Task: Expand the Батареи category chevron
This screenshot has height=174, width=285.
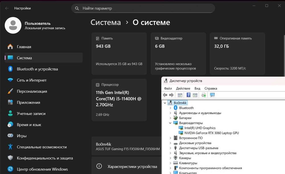Action: 170,118
